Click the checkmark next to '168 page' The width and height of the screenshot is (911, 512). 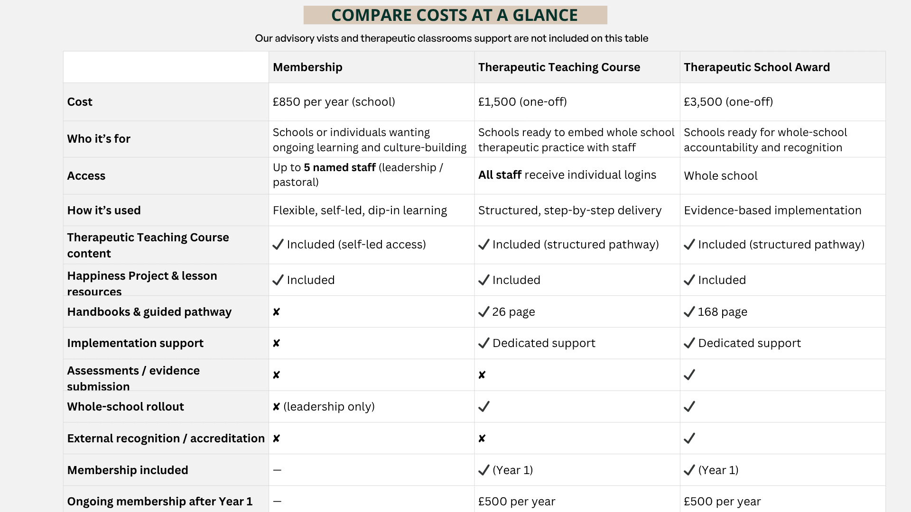pos(689,312)
